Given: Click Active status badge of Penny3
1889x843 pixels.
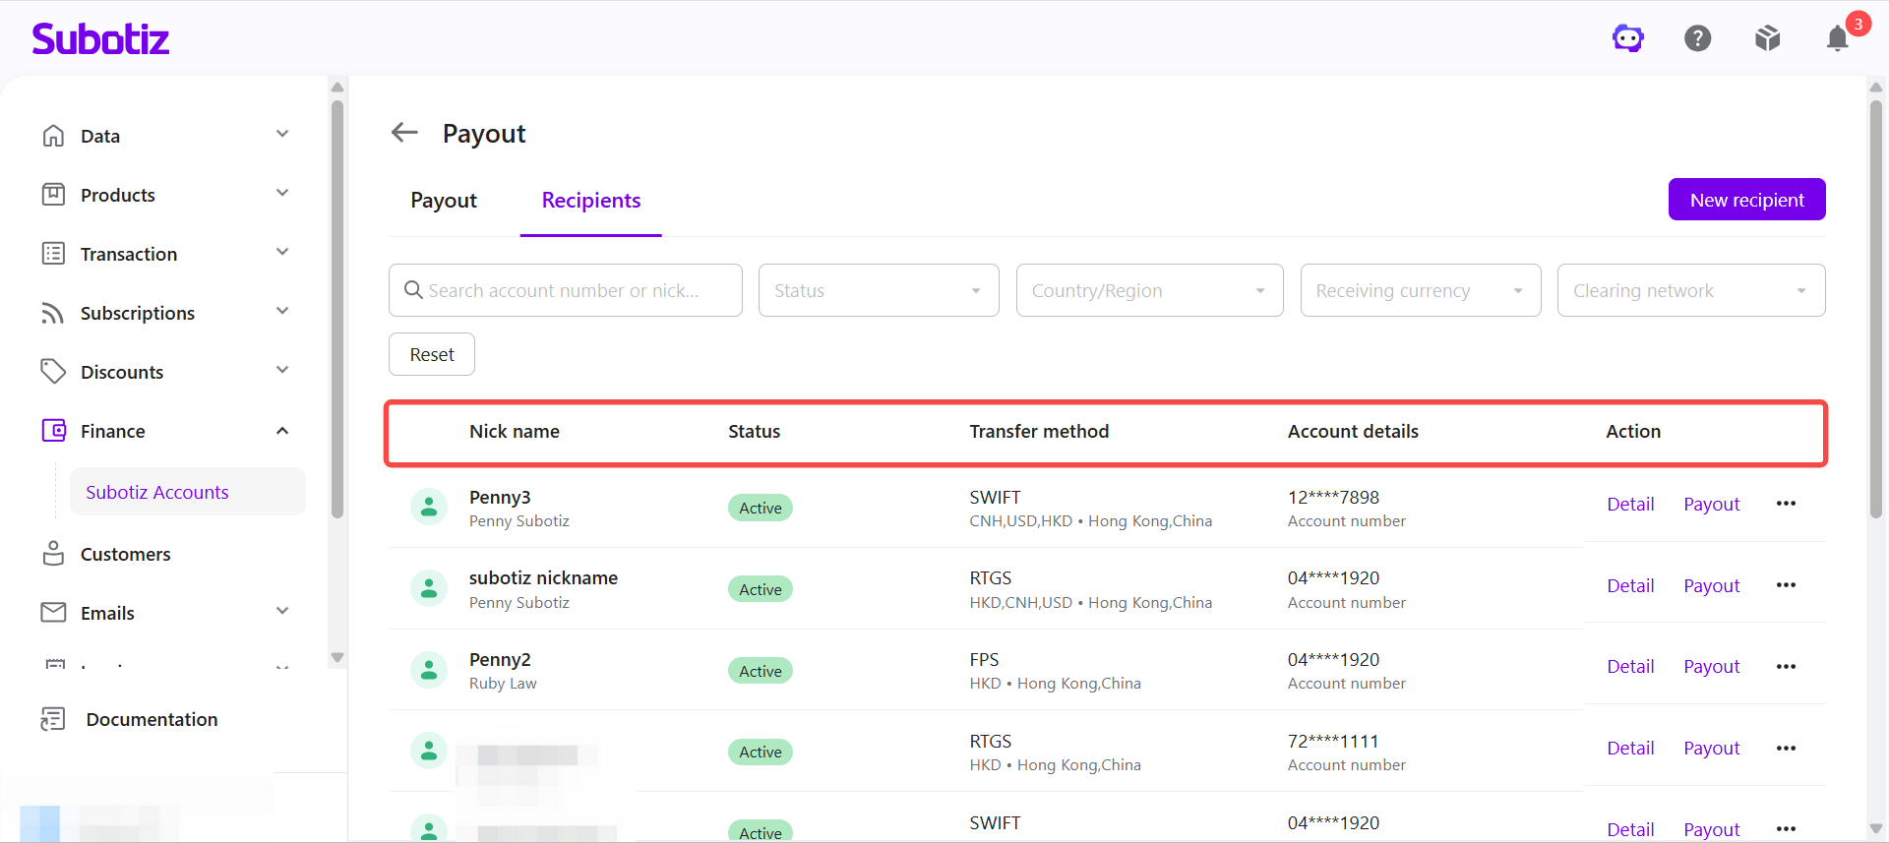Looking at the screenshot, I should [x=761, y=508].
